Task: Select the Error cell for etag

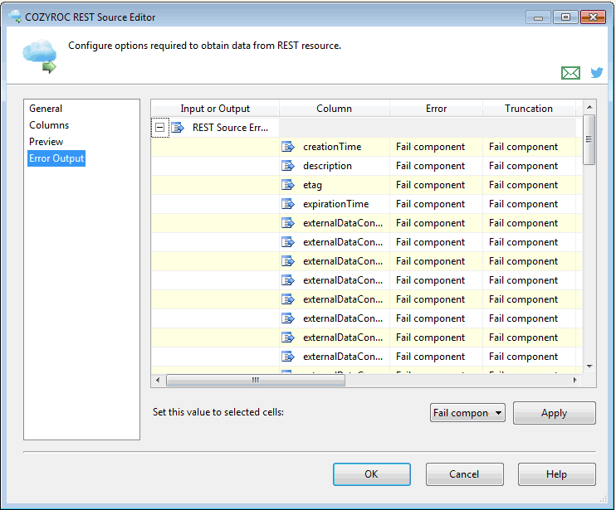Action: coord(436,185)
